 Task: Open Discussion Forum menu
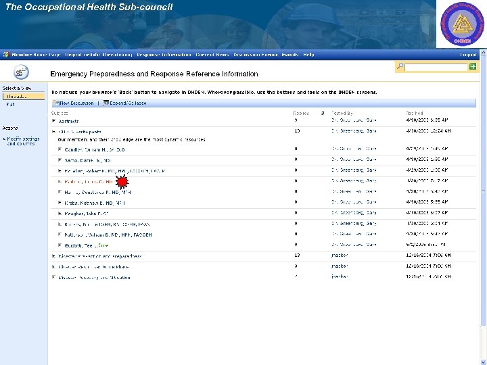point(255,55)
